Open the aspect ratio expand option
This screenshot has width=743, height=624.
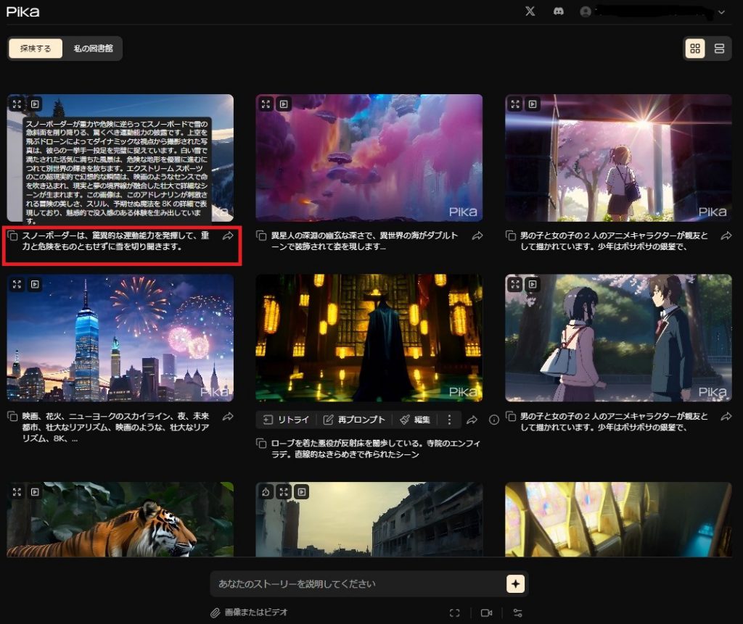click(x=456, y=612)
